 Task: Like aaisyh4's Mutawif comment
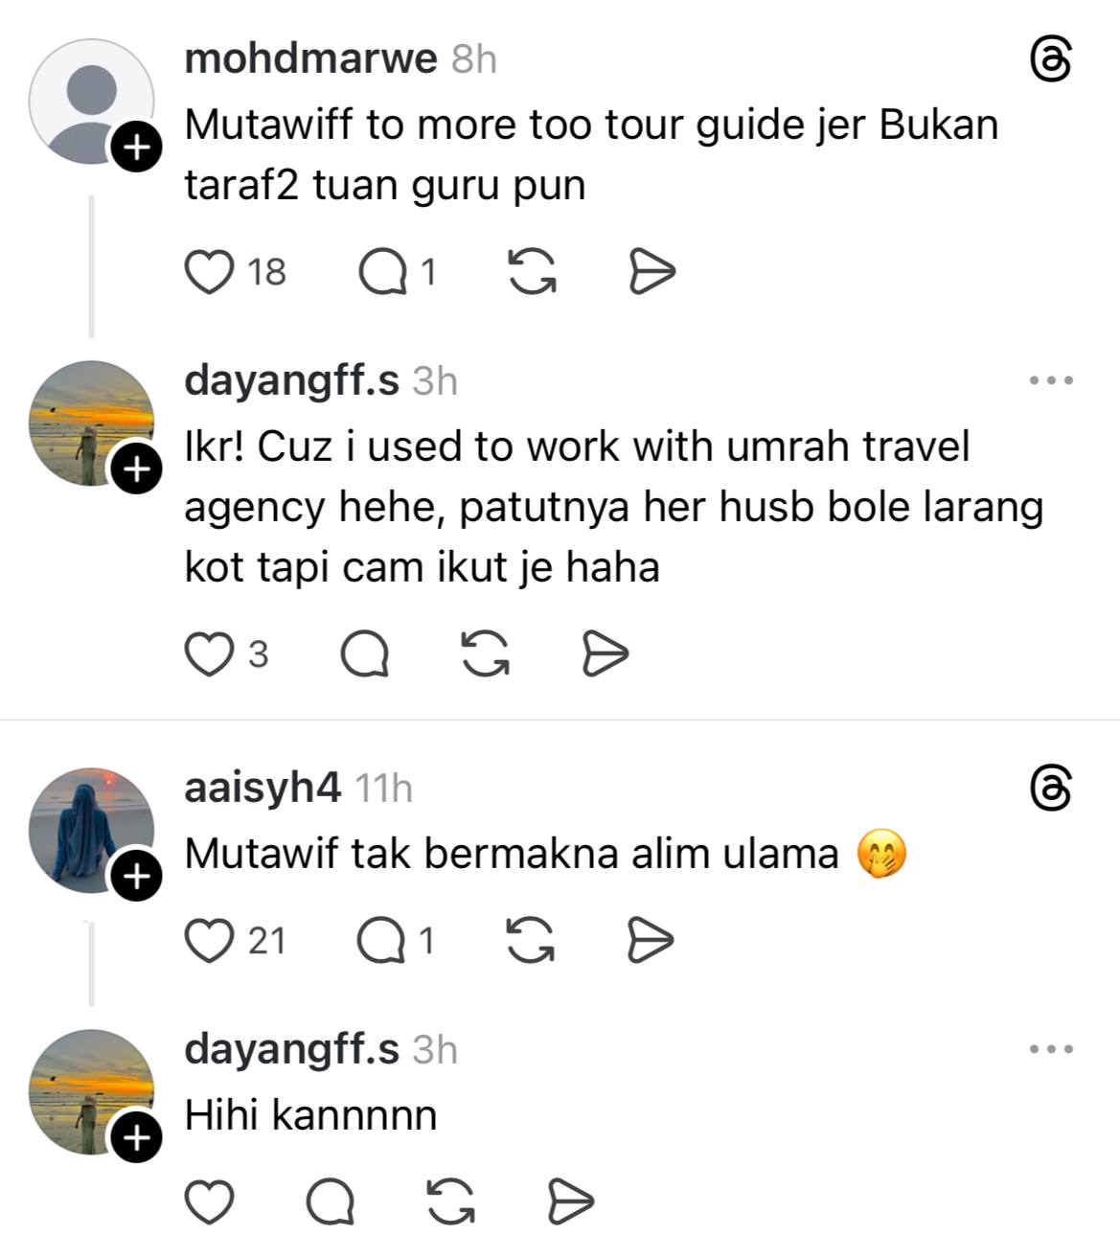tap(209, 940)
